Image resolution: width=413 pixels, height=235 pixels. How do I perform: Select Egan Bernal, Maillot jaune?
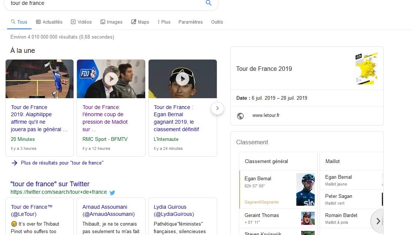point(351,180)
